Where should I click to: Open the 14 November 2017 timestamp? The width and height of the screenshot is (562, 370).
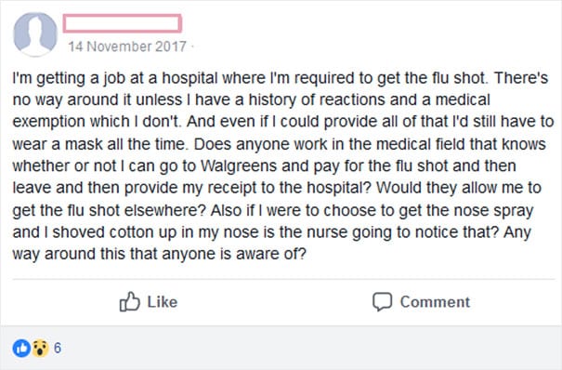tap(127, 46)
